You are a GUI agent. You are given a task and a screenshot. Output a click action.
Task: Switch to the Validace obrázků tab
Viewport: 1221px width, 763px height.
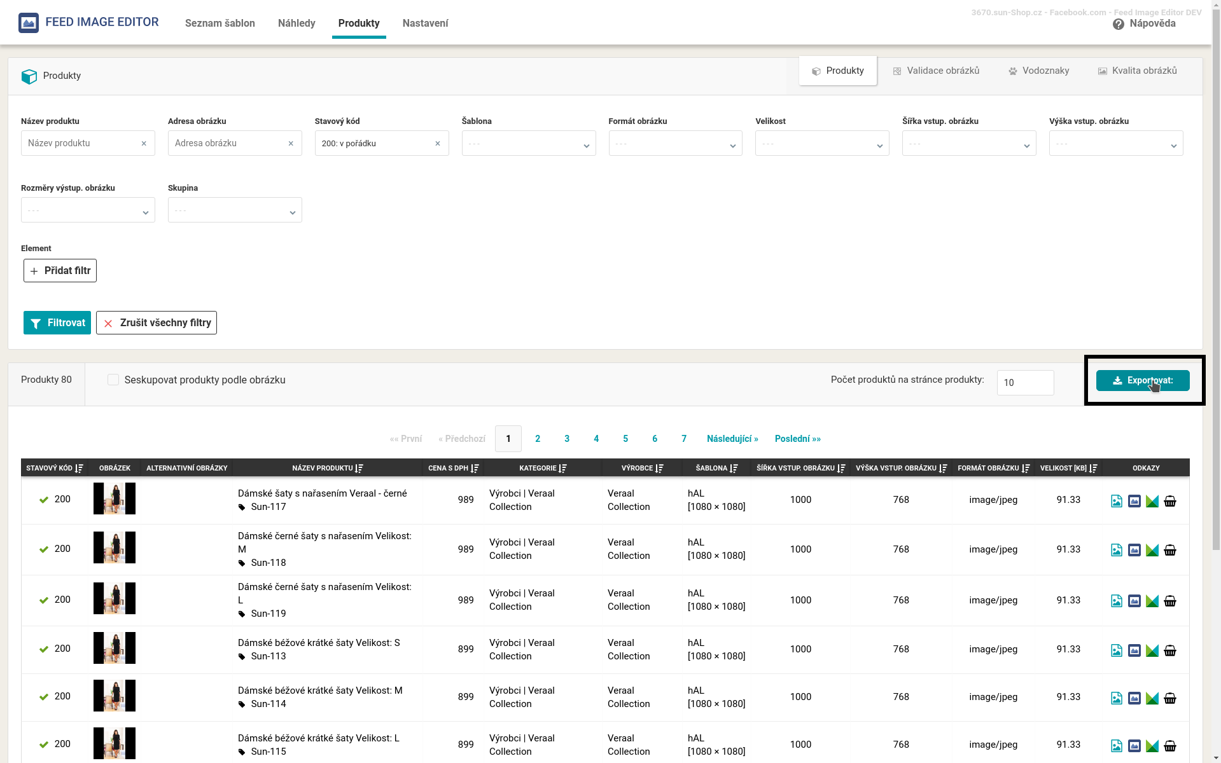pos(936,71)
